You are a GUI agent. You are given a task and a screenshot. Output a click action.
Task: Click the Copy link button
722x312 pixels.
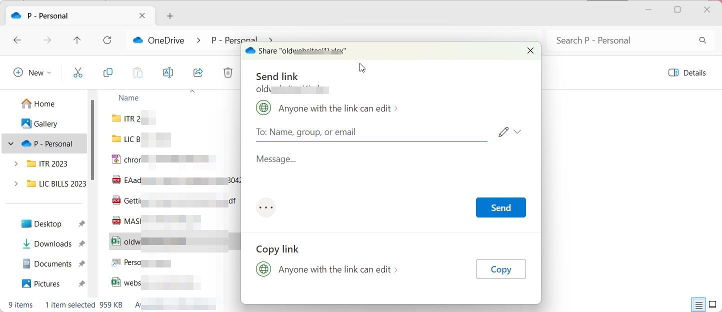(x=500, y=269)
